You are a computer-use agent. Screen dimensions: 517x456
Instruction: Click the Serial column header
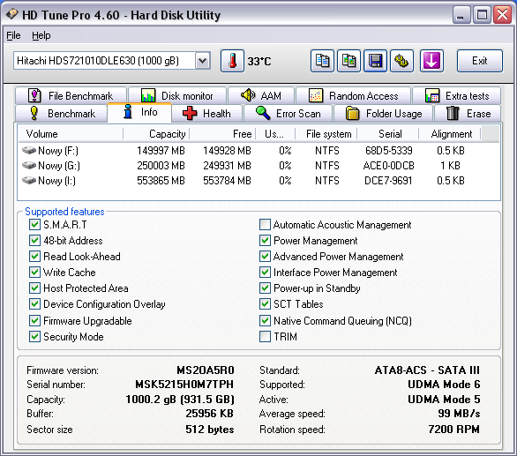[388, 134]
